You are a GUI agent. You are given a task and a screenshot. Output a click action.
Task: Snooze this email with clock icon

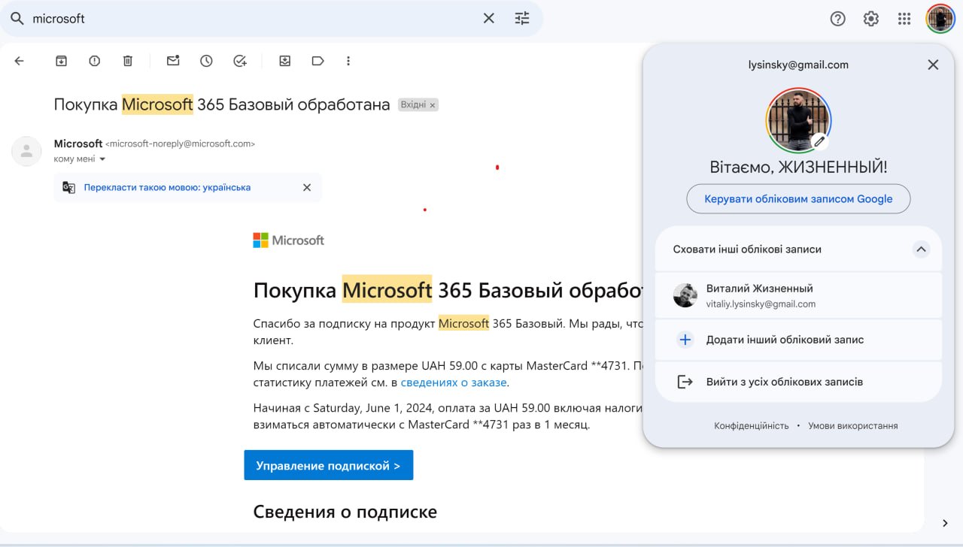(206, 61)
